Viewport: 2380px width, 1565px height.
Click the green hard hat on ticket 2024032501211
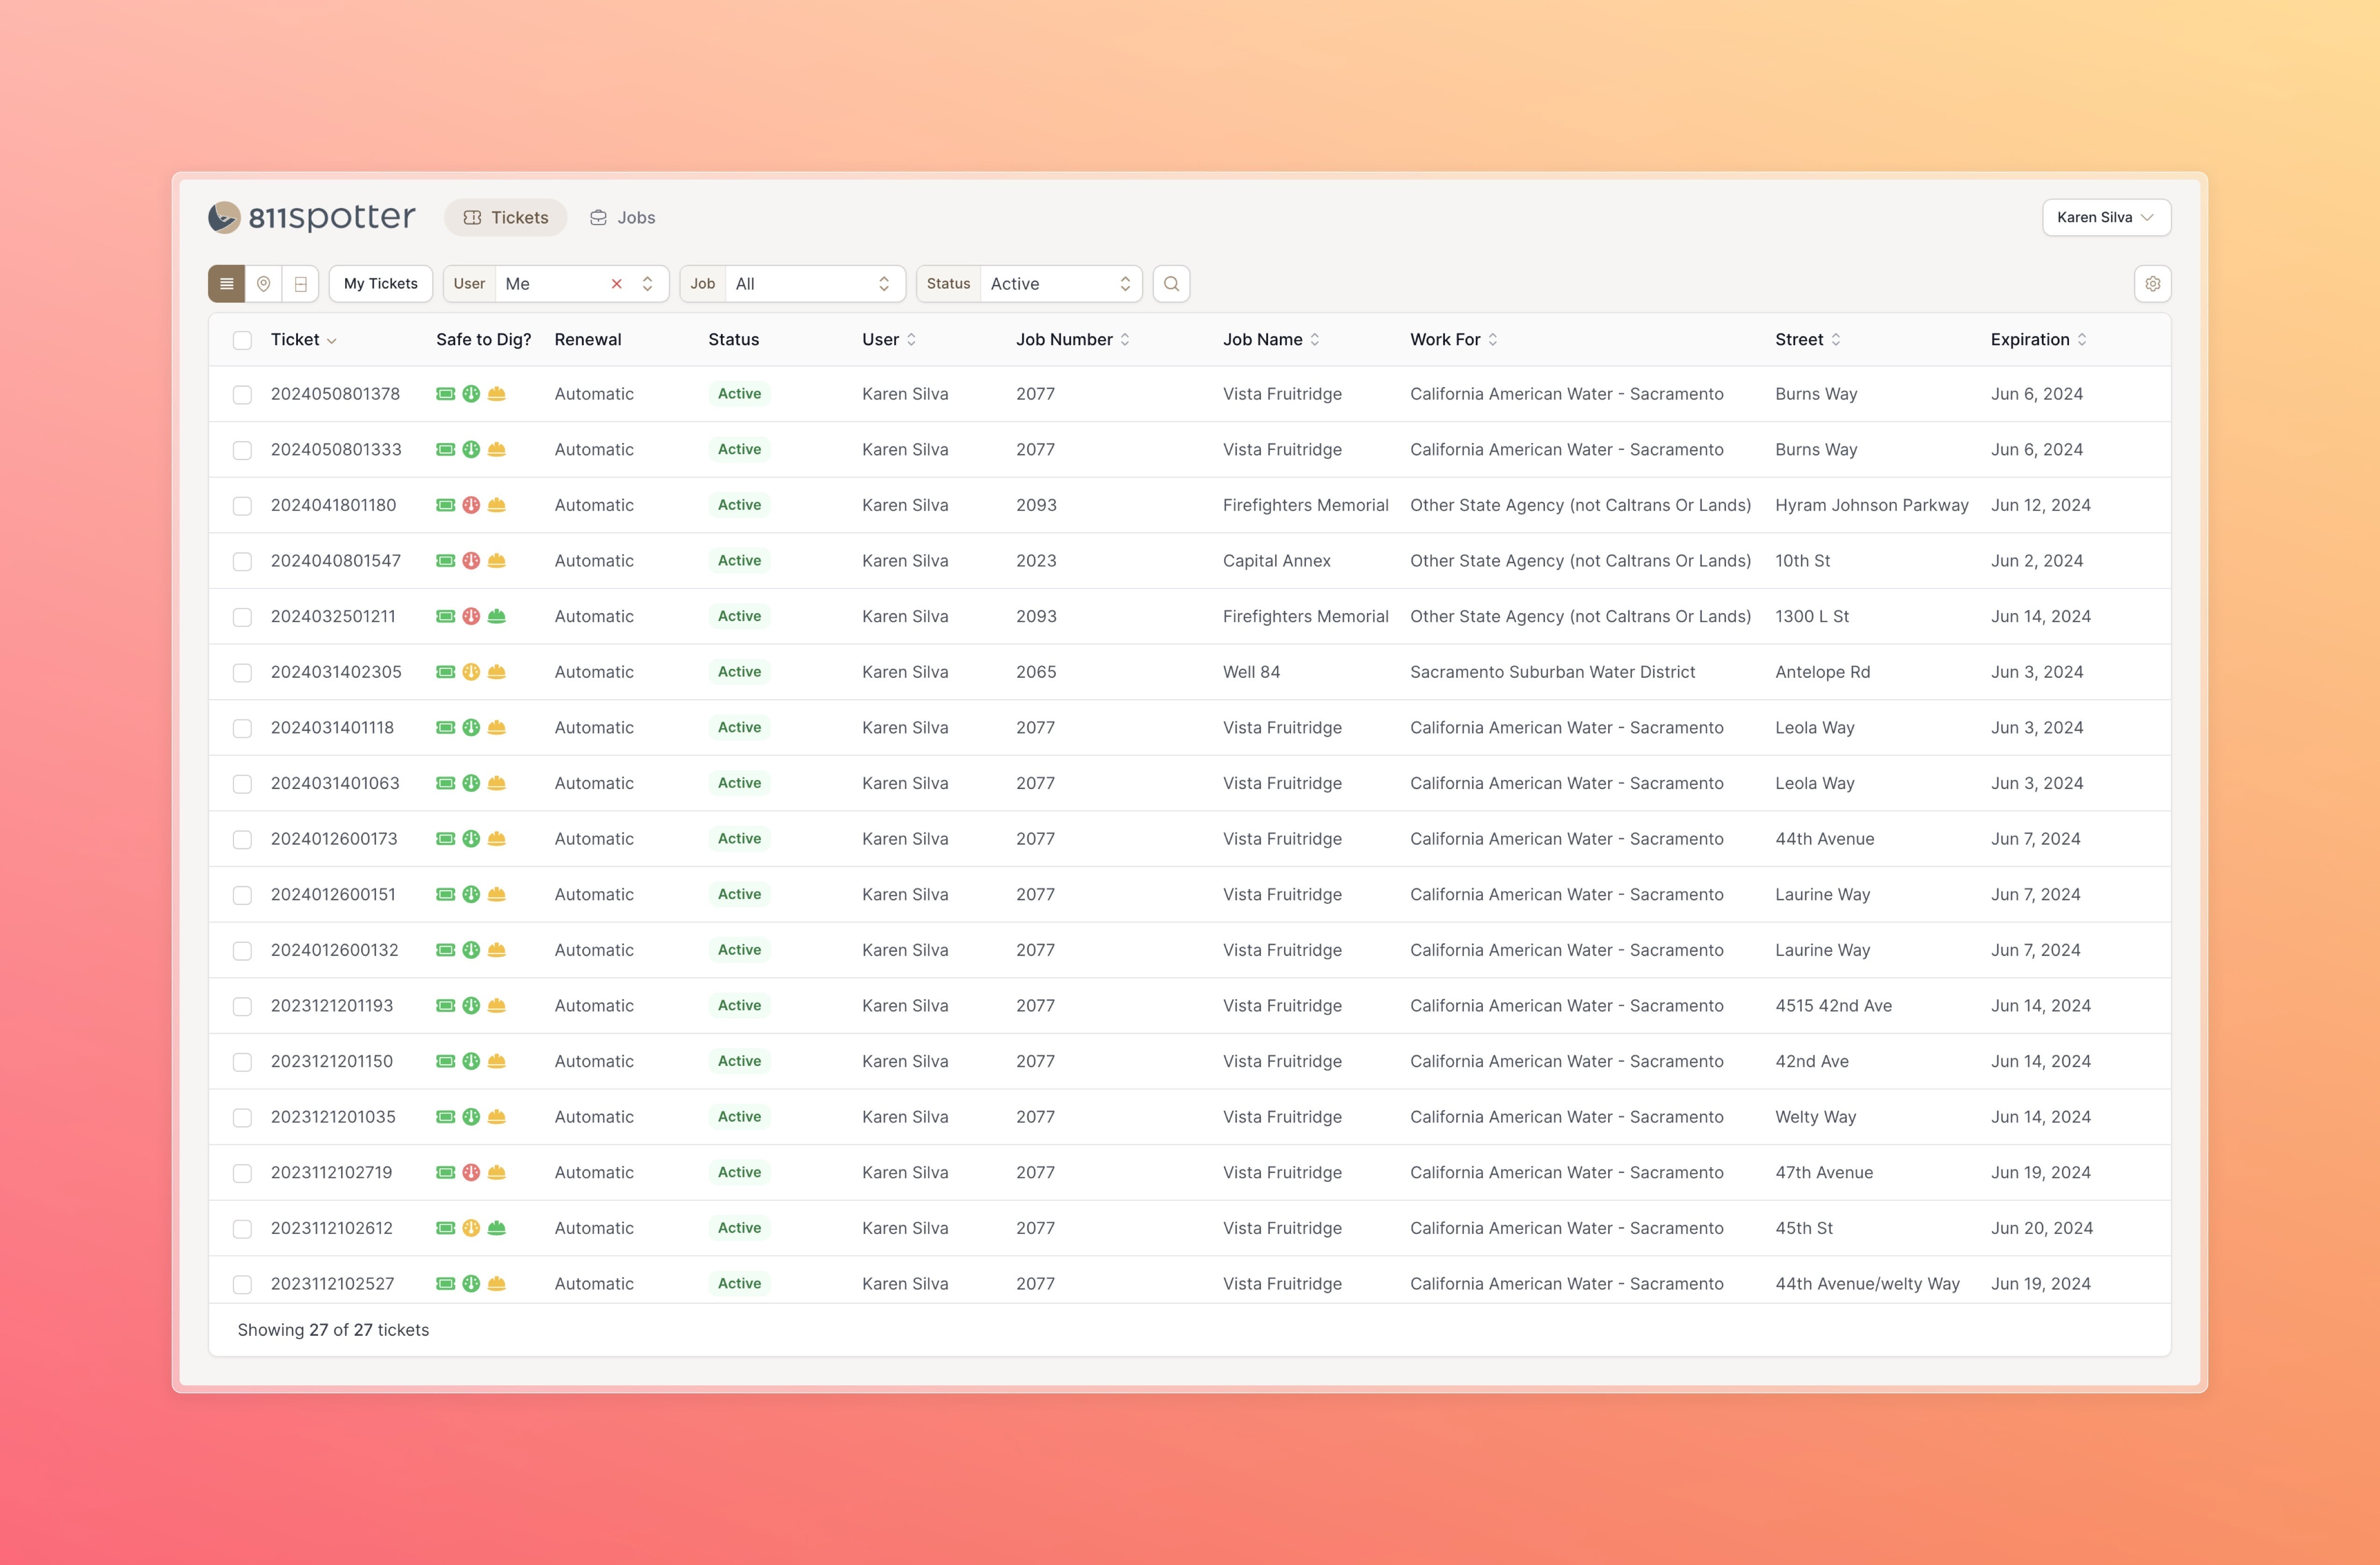497,616
